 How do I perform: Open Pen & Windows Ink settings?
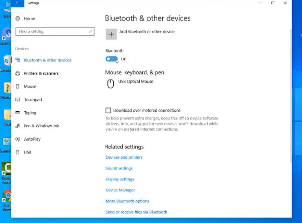pyautogui.click(x=41, y=126)
